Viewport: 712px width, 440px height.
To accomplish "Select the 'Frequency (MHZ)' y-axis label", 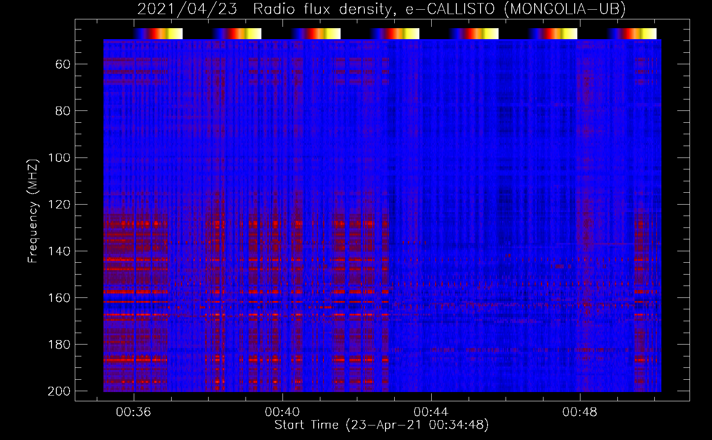I will coord(33,211).
